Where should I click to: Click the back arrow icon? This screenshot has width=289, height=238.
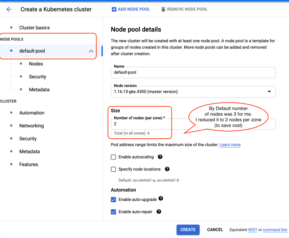coord(9,9)
